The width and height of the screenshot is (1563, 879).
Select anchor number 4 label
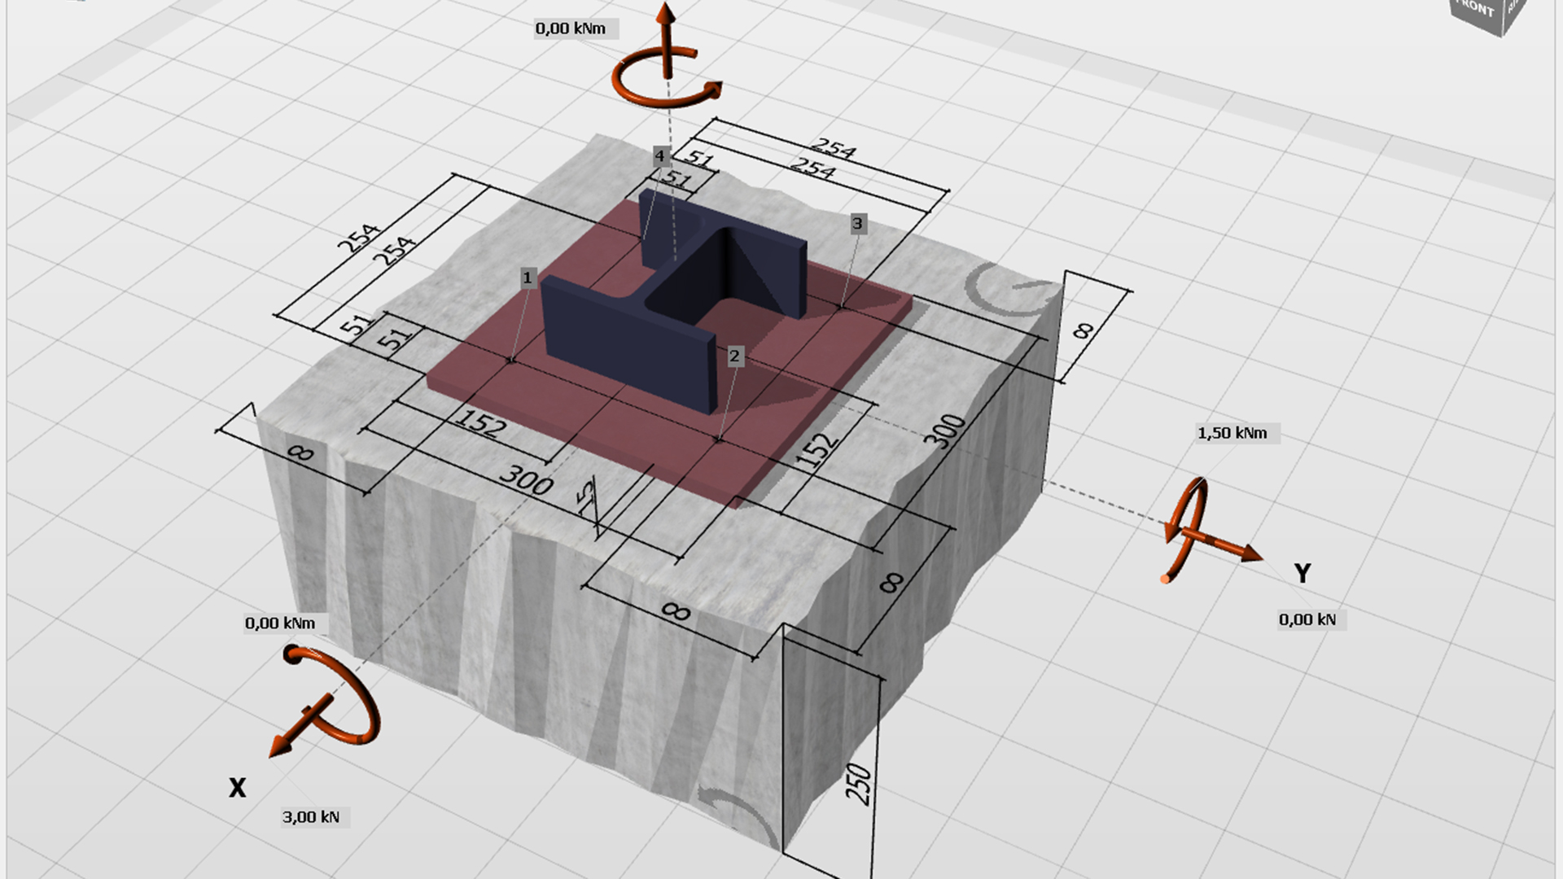tap(659, 155)
